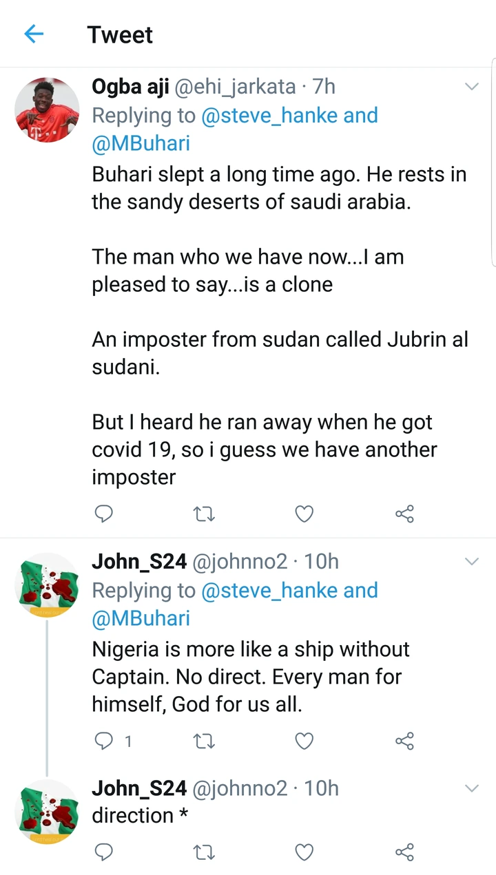496x875 pixels.
Task: Like Ogba aji's tweet
Action: click(304, 514)
